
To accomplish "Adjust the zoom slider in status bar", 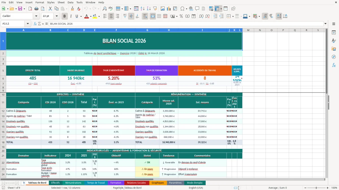I will (316, 188).
